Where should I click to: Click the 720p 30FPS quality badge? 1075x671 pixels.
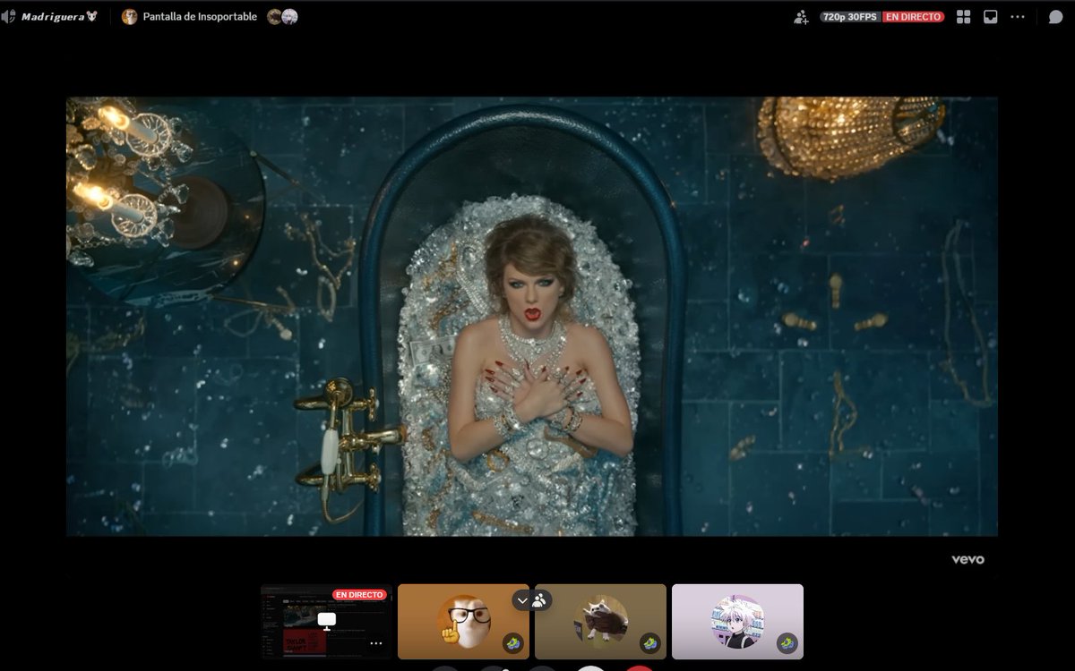pos(850,16)
